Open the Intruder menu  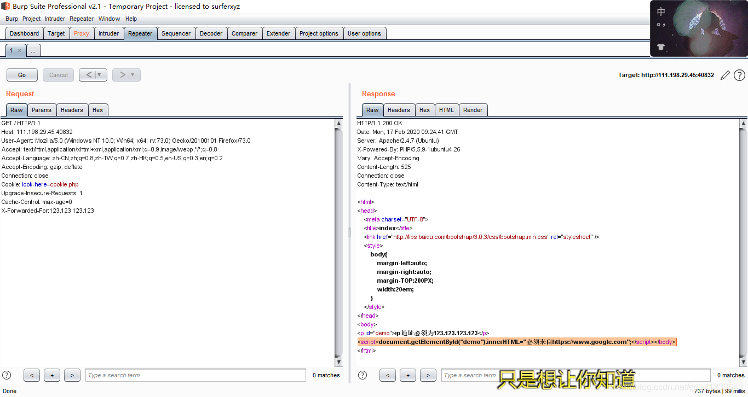(x=55, y=19)
